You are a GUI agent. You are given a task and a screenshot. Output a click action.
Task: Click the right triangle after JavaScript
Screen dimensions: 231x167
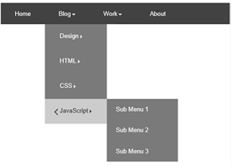point(90,111)
